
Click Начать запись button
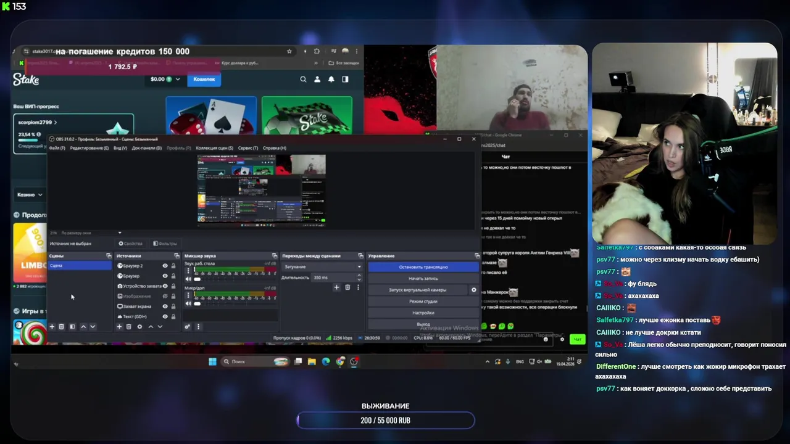point(423,278)
